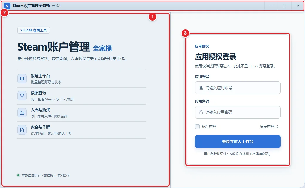Screen dimensions: 305x188
Task: Click the green status dot near 本地桌面运行
Action: [18, 175]
